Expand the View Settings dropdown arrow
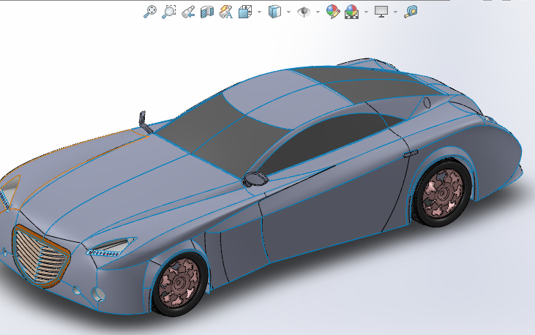 (x=395, y=12)
